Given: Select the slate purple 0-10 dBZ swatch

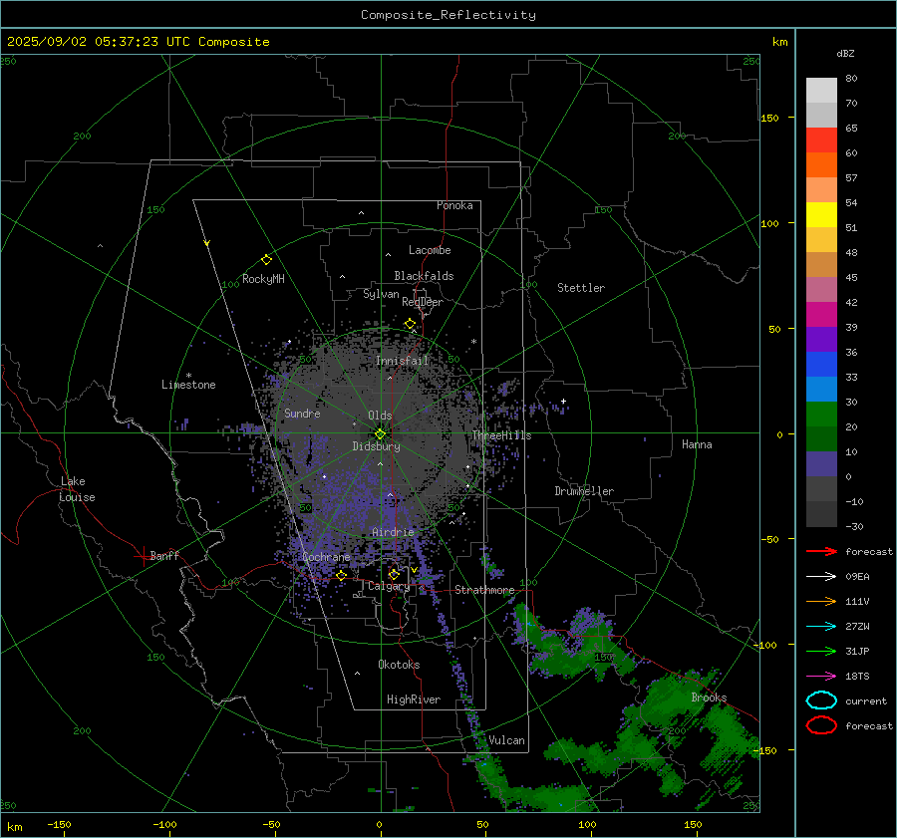Looking at the screenshot, I should (821, 464).
